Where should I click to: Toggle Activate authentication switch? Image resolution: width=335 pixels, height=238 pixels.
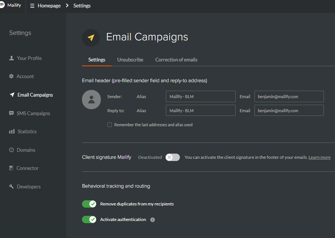[x=89, y=219]
